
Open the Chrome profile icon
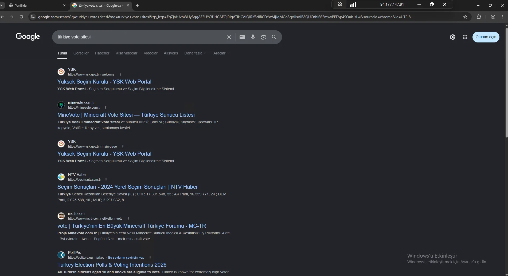click(493, 17)
